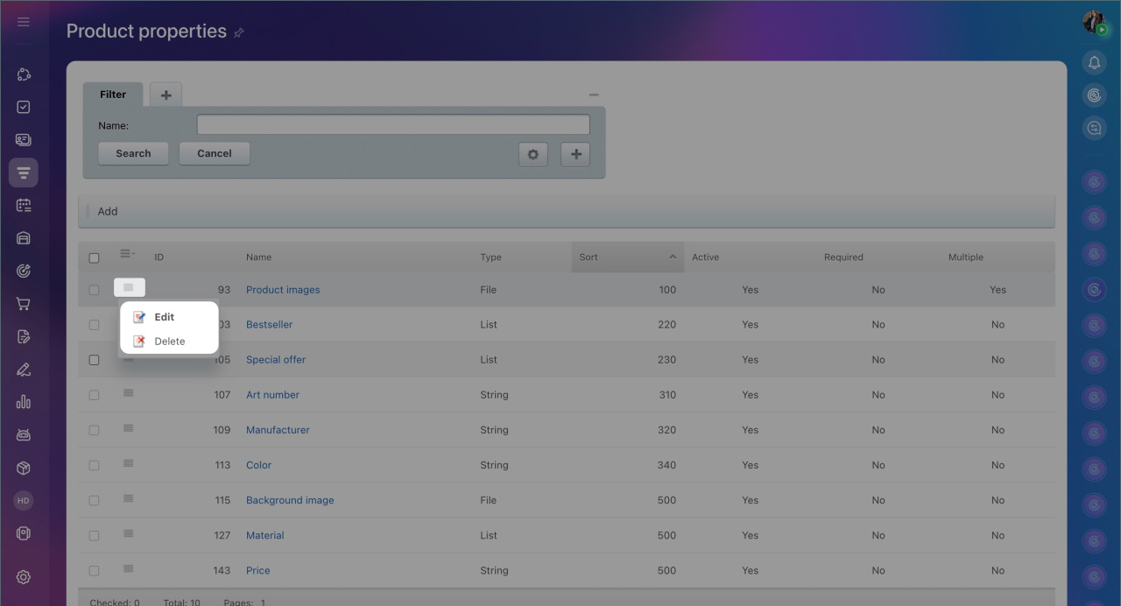Click the filter settings gear button
Screen dimensions: 1121x606
tap(532, 154)
